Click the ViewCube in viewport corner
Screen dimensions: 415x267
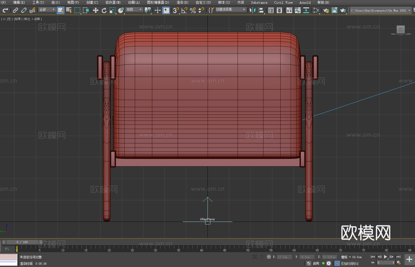pos(401,30)
